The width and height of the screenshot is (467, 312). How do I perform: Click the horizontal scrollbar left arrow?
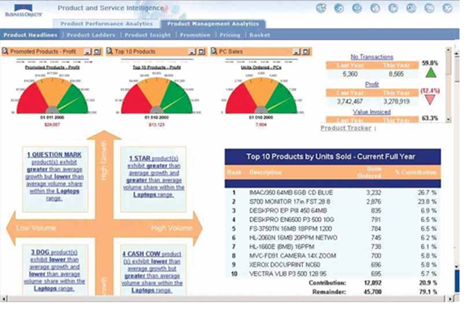[4, 298]
